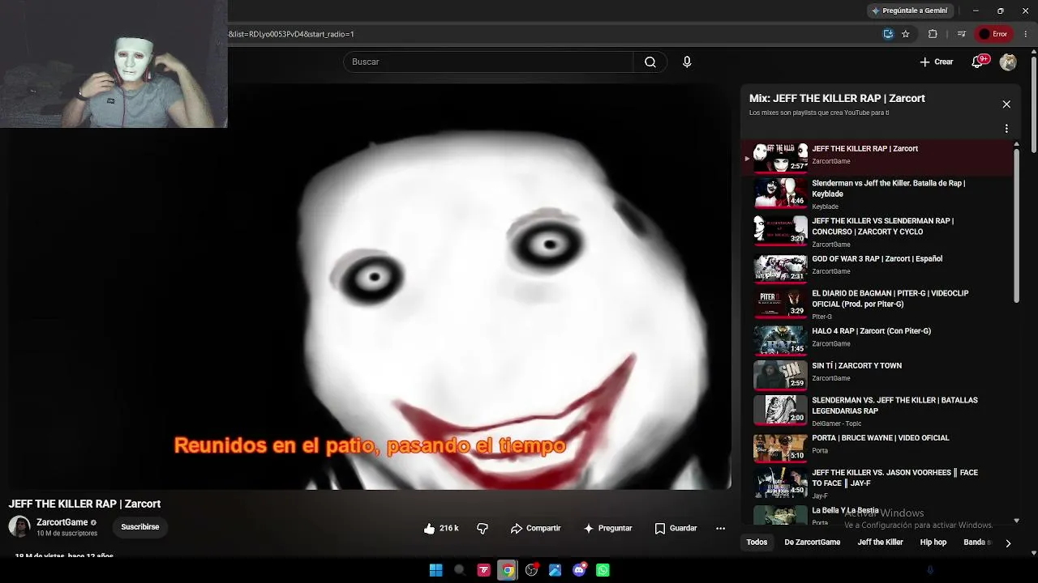The width and height of the screenshot is (1038, 583).
Task: Click the Preguntar ask button
Action: coord(607,528)
